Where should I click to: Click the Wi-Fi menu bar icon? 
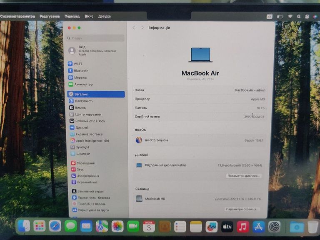pos(290,17)
